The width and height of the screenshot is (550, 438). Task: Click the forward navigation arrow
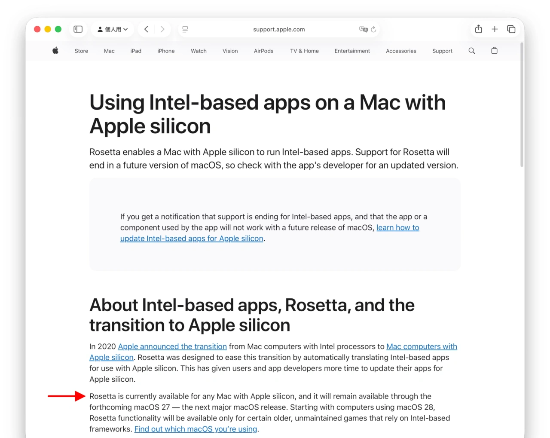162,29
